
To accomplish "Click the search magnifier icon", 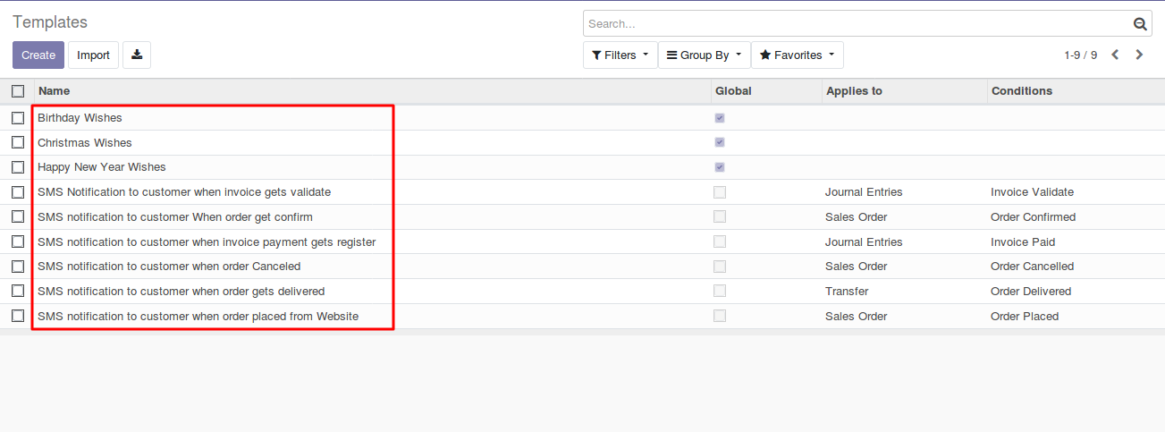I will click(1140, 24).
